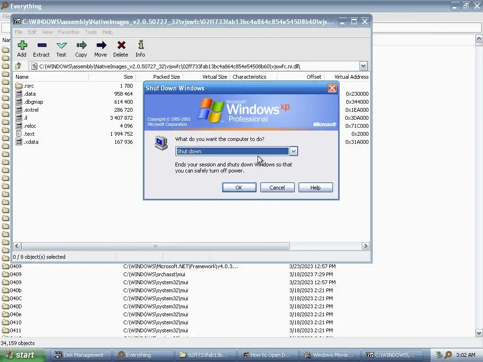
Task: Sort by Name column header
Action: tap(51, 77)
